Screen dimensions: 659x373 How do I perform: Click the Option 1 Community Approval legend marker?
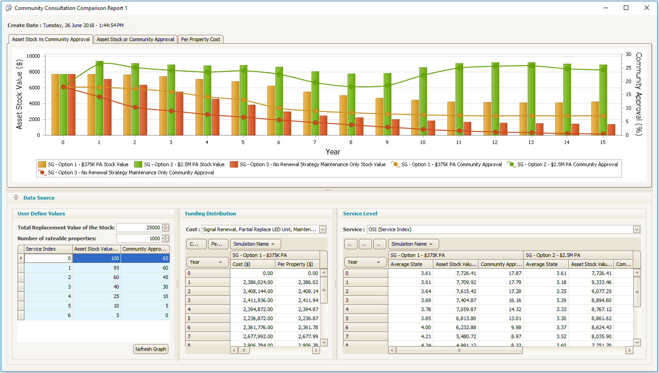[395, 165]
